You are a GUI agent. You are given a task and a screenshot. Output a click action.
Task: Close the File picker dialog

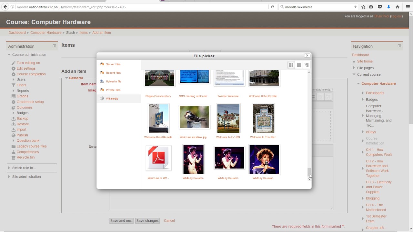307,55
